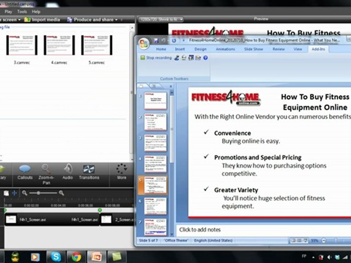Open the Customize Quick Access Toolbar arrow
This screenshot has width=351, height=263.
pos(183,41)
